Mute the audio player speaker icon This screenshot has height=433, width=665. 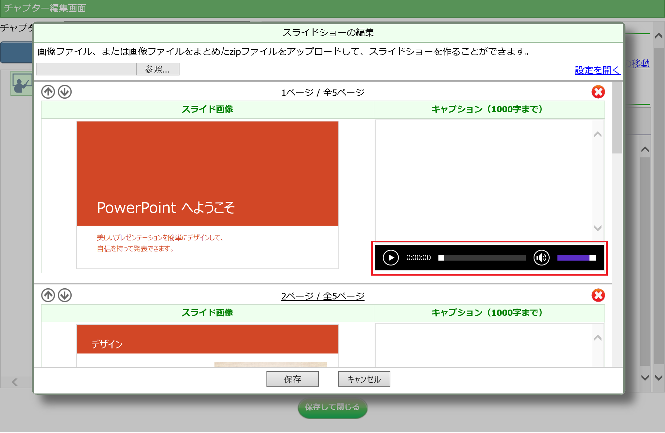[541, 258]
